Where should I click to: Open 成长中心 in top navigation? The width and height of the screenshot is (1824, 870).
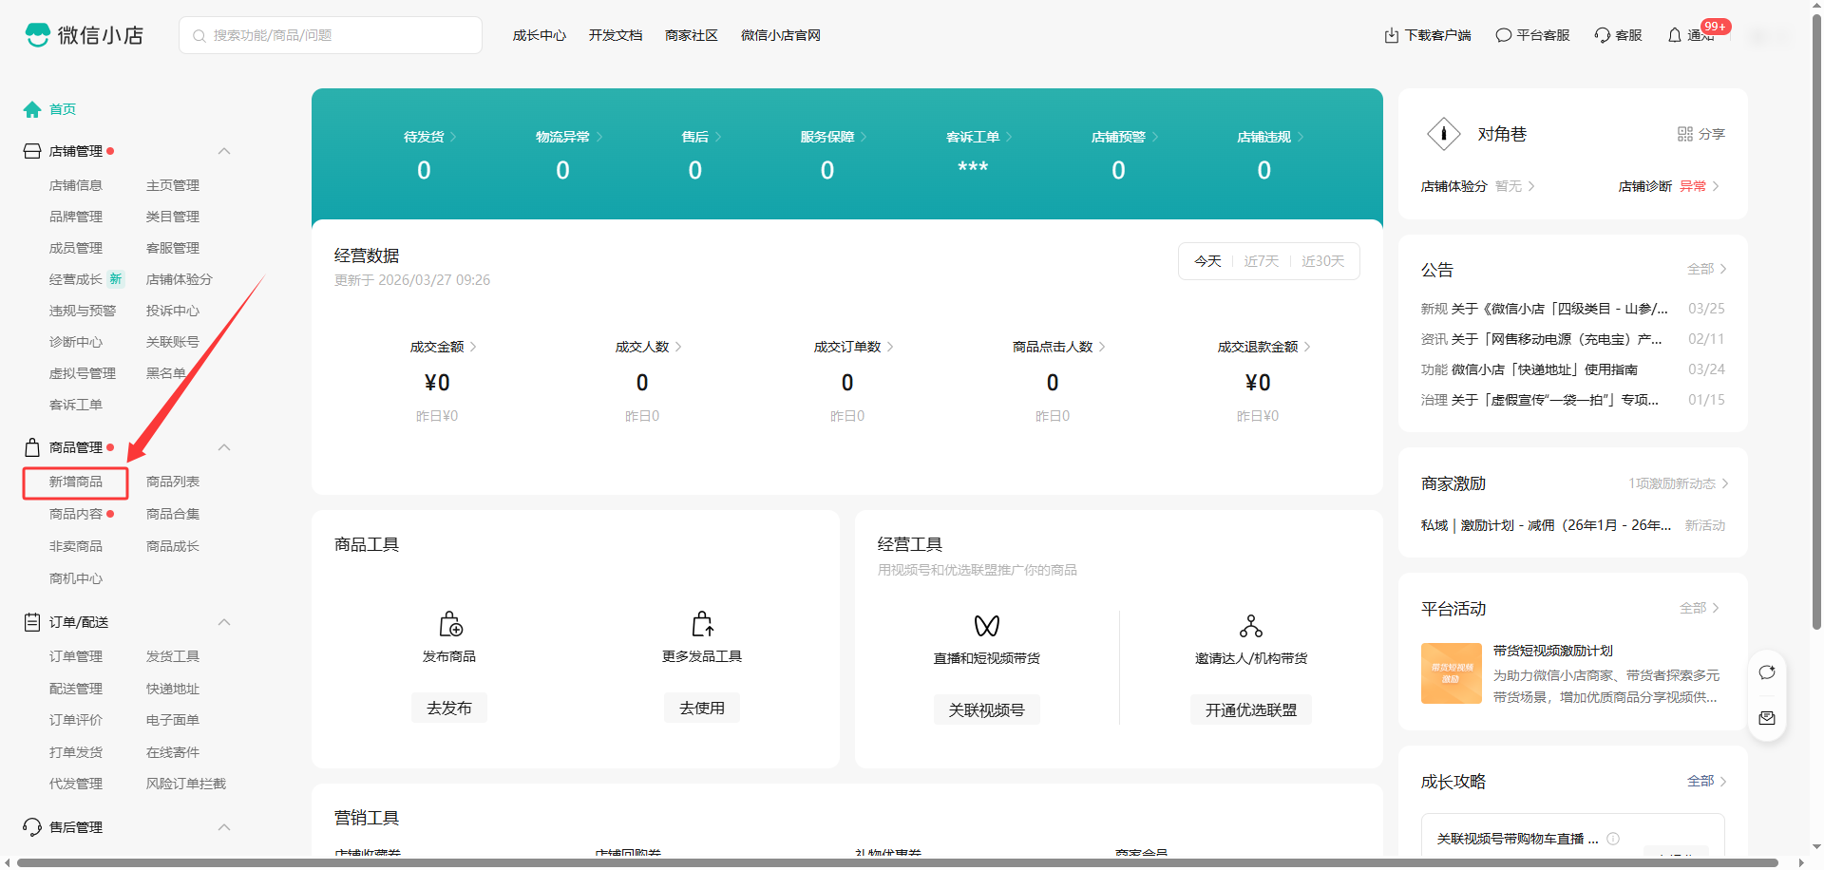[x=539, y=35]
